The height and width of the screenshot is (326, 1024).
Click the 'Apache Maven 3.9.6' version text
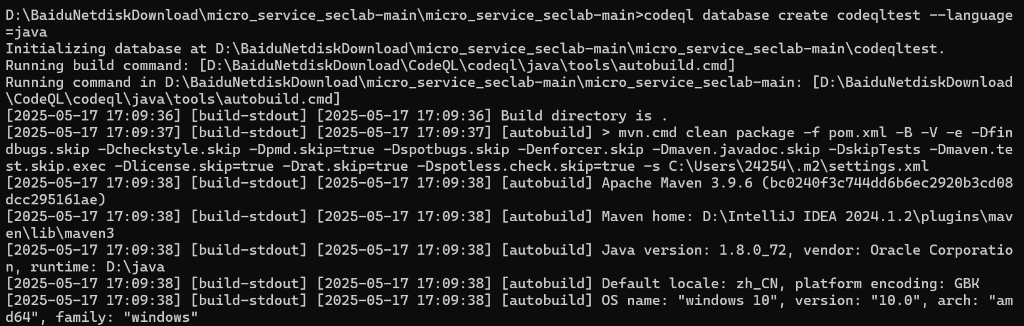click(x=677, y=183)
